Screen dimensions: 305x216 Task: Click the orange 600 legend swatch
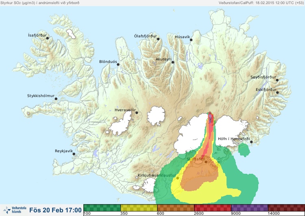tap(176, 208)
